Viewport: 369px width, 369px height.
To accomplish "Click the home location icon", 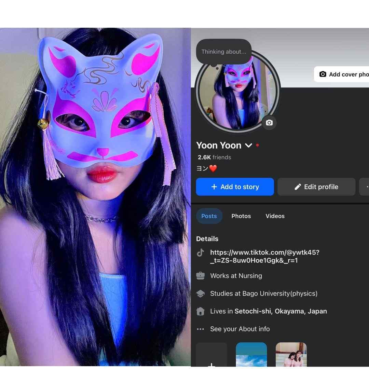I will click(x=200, y=311).
